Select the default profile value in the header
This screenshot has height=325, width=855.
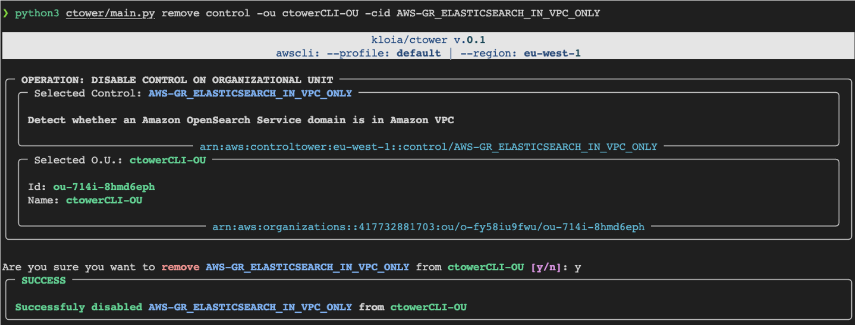pos(418,53)
